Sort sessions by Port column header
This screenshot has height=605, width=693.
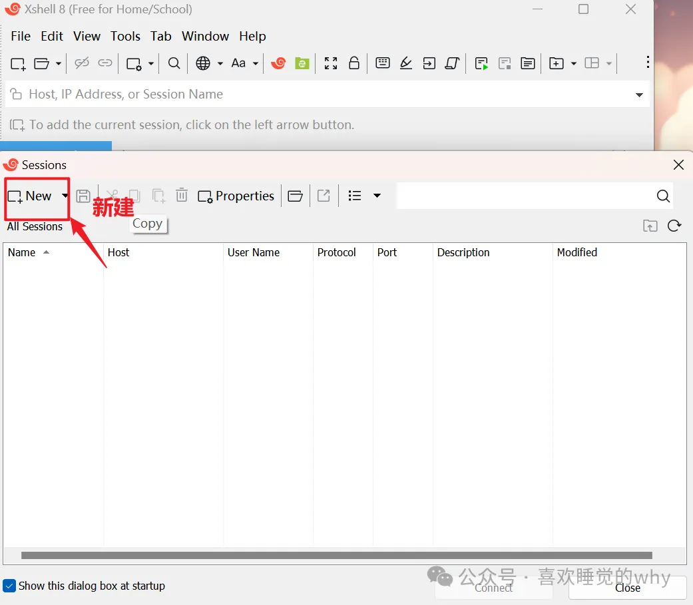point(403,252)
